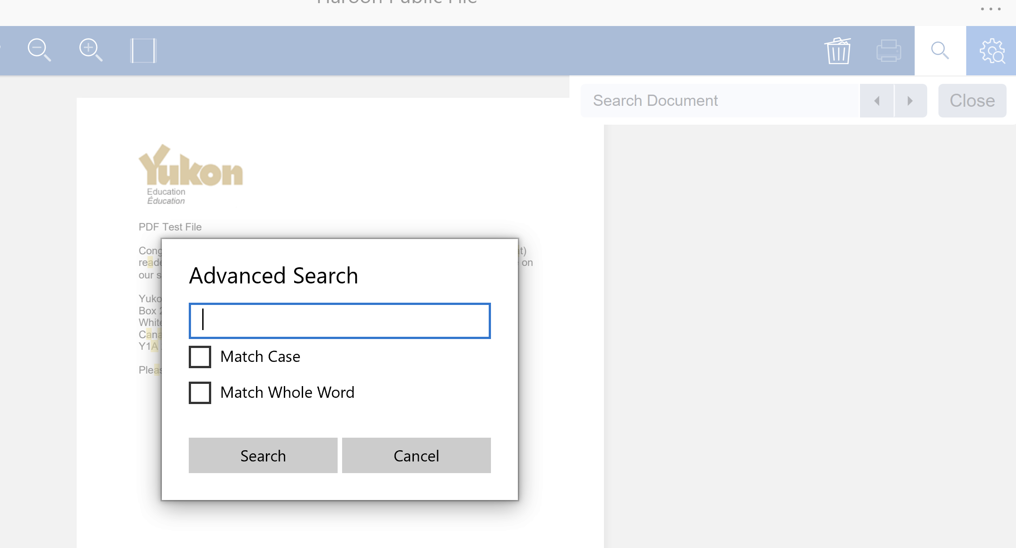The width and height of the screenshot is (1016, 548).
Task: Focus the Advanced Search text field
Action: click(339, 321)
